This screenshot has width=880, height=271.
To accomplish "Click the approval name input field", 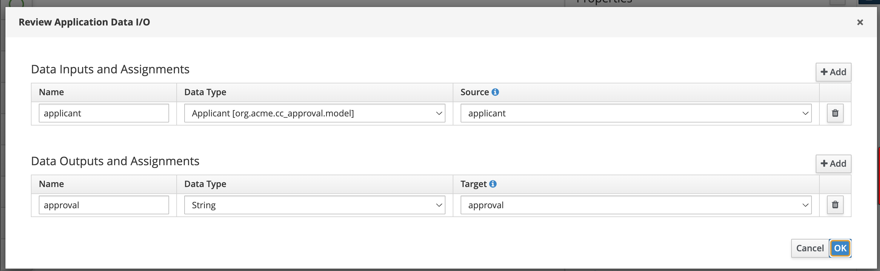I will coord(104,205).
